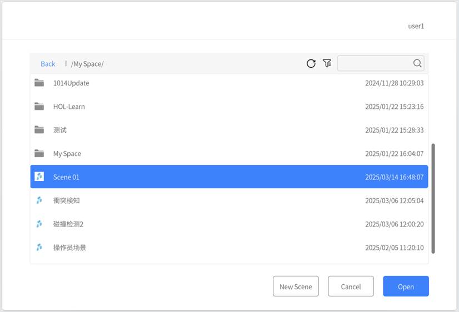The image size is (459, 312).
Task: Click the folder icon for 1014Update
Action: click(x=39, y=83)
